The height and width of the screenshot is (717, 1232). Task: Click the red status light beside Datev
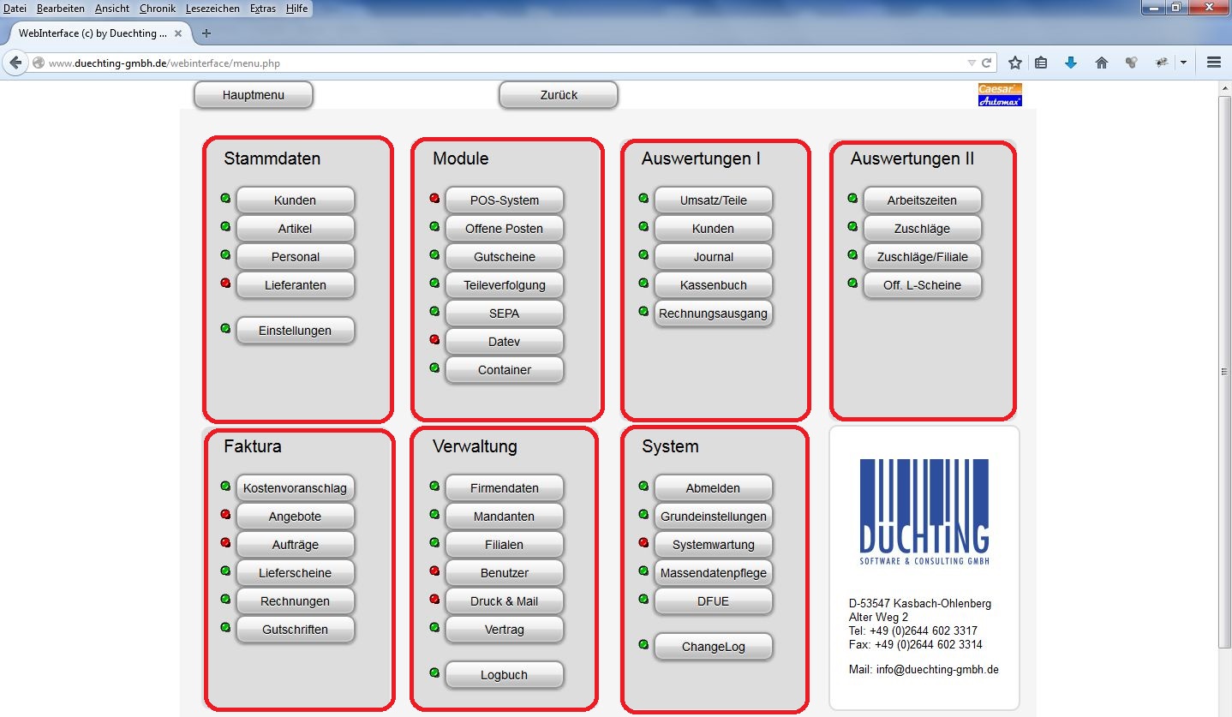(434, 339)
